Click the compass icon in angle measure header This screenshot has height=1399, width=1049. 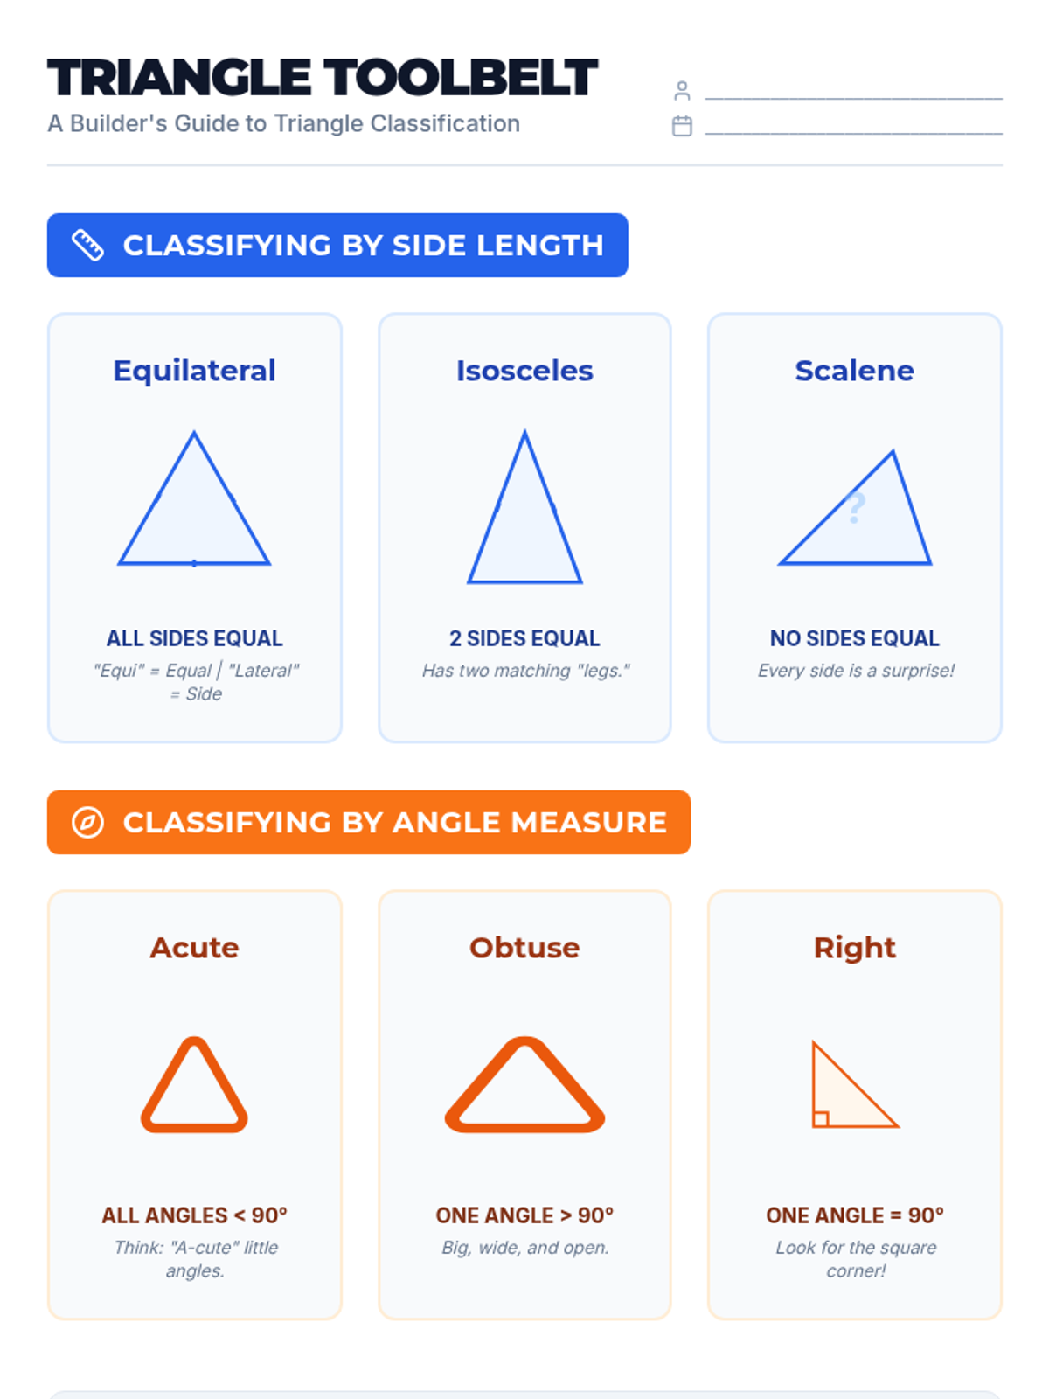point(87,823)
